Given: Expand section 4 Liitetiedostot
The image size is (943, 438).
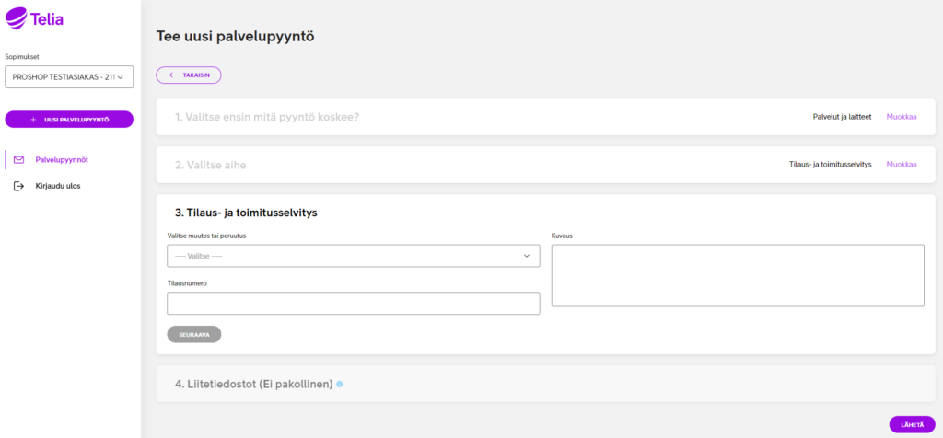Looking at the screenshot, I should [x=545, y=384].
